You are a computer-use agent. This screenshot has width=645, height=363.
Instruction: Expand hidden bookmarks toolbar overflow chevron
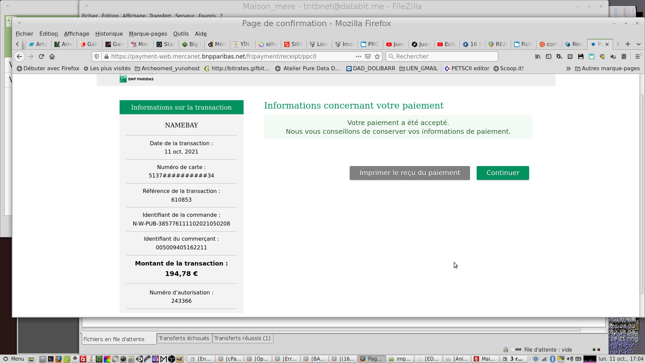click(568, 69)
